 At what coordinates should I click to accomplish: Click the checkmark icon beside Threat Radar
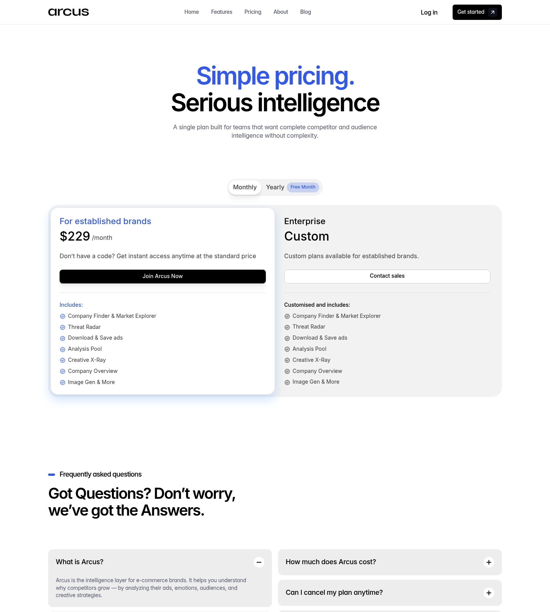(63, 327)
